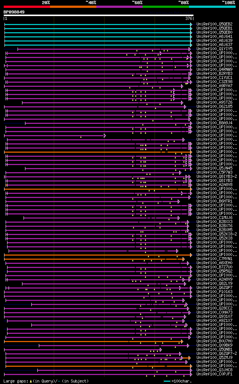Open the UniRef100_Q52KI8 entry
This screenshot has width=239, height=384.
(214, 238)
